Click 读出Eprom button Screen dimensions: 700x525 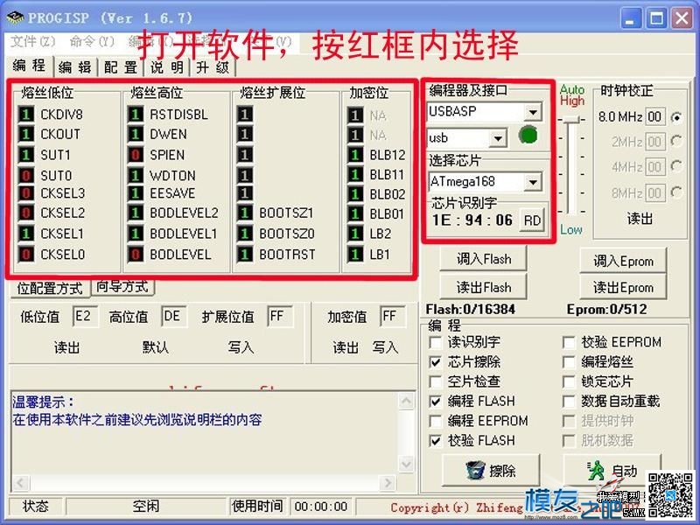[623, 288]
